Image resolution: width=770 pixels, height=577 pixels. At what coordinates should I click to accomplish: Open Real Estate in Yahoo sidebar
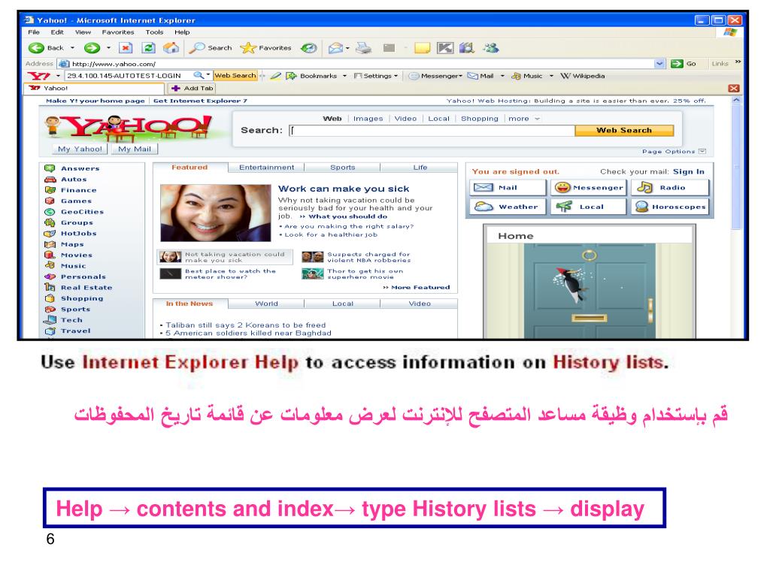(86, 287)
